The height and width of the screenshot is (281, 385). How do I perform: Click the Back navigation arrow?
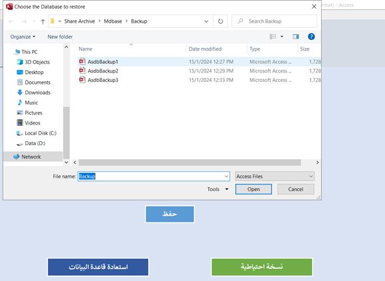point(11,21)
